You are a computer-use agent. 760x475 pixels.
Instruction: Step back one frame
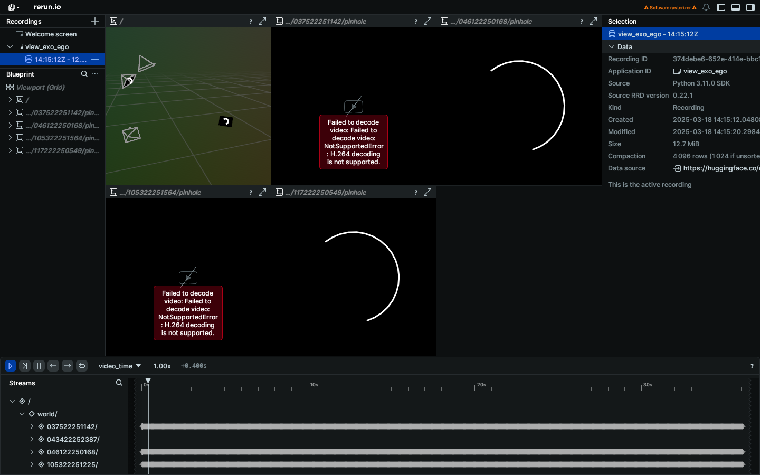(53, 366)
